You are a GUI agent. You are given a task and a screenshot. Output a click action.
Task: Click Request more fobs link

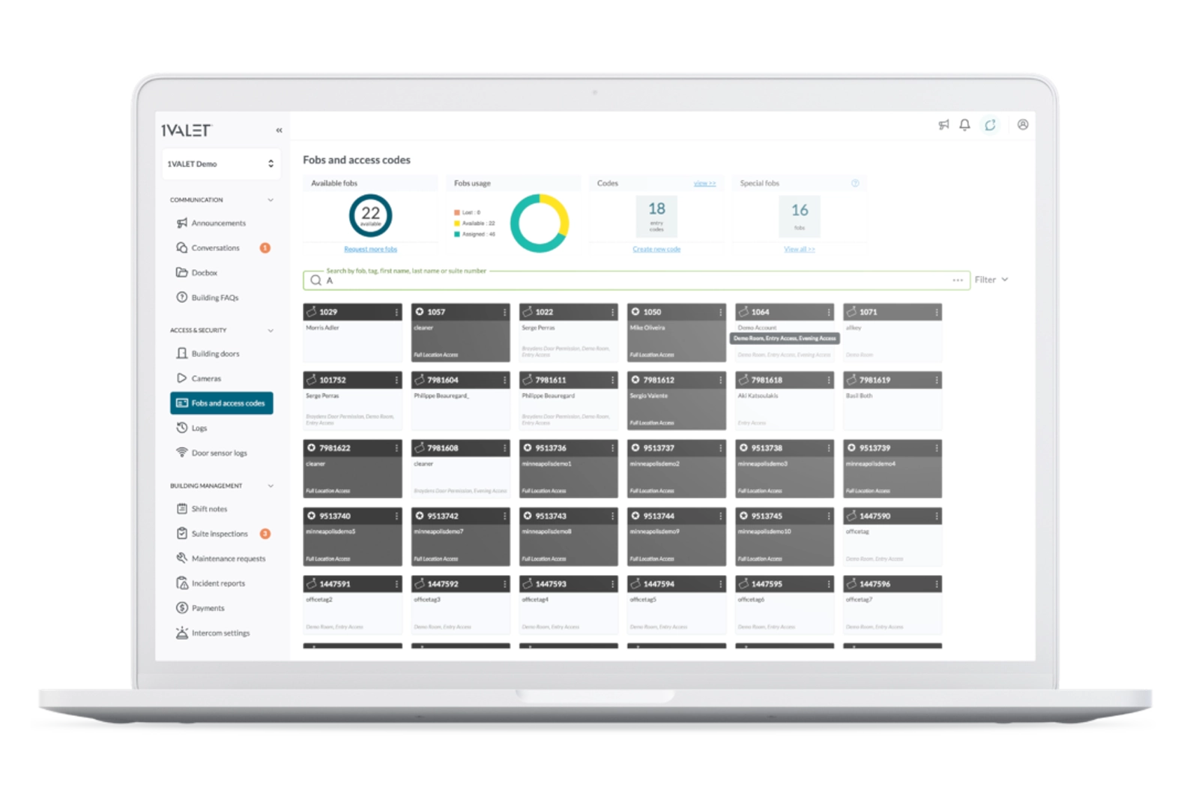click(370, 249)
